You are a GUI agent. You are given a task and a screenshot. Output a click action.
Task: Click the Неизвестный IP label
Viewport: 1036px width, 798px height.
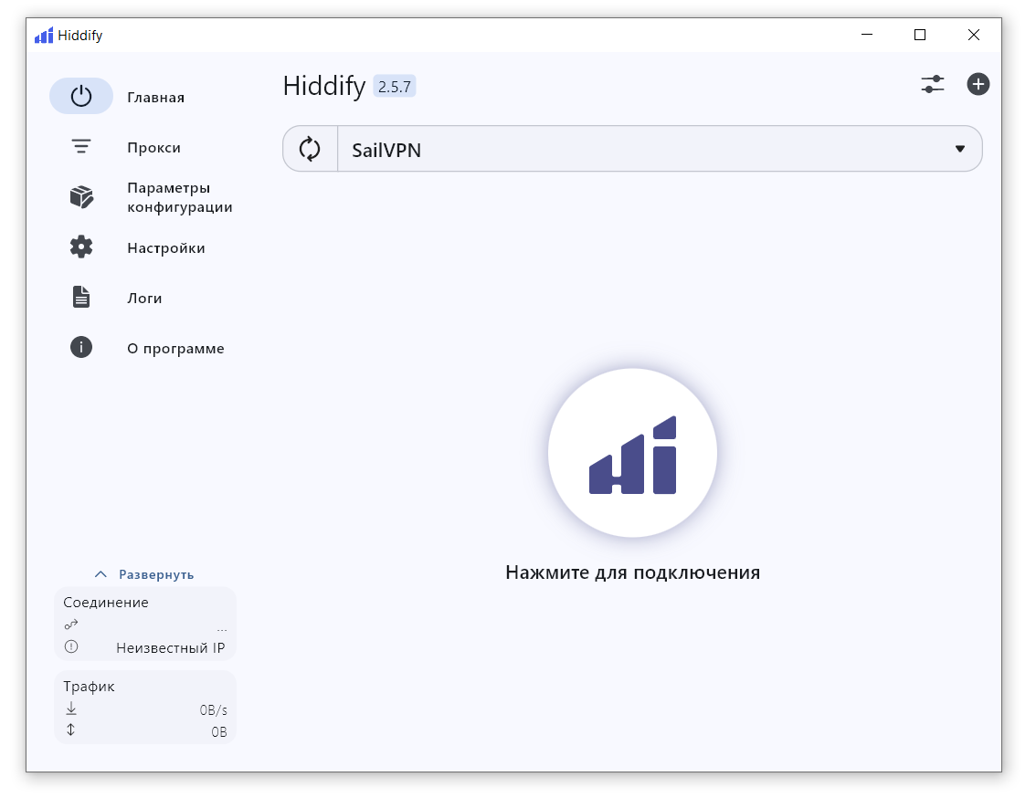(x=170, y=647)
